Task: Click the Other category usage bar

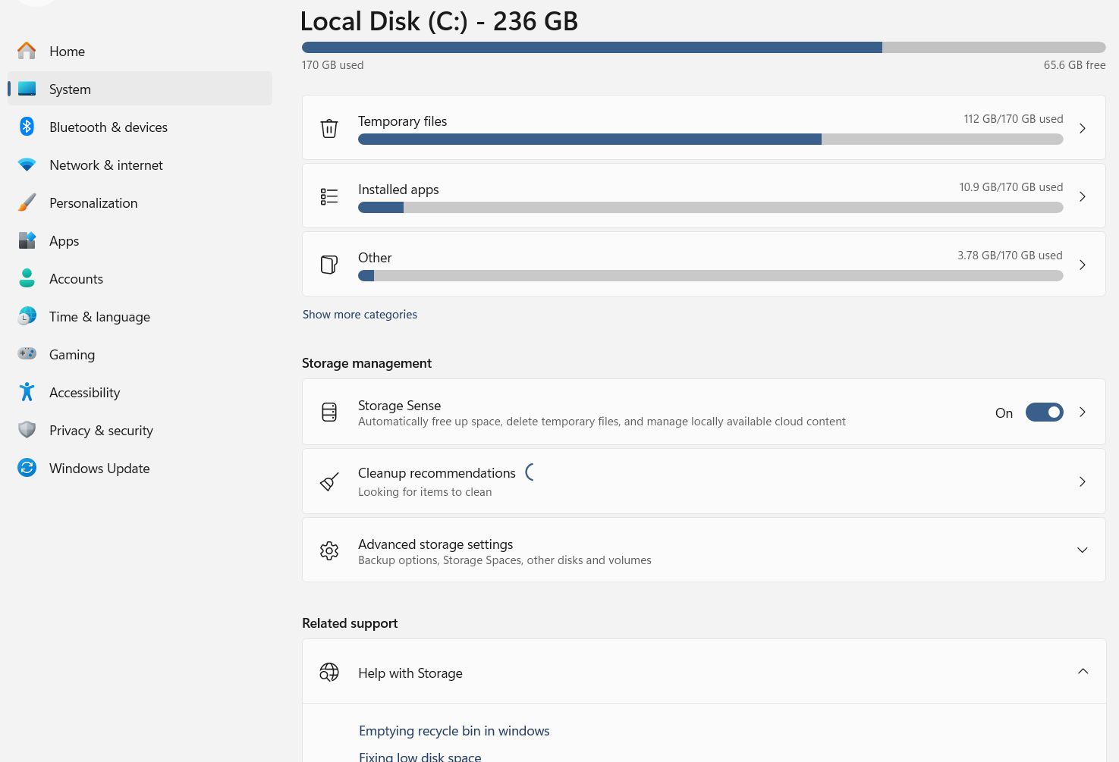Action: [711, 276]
